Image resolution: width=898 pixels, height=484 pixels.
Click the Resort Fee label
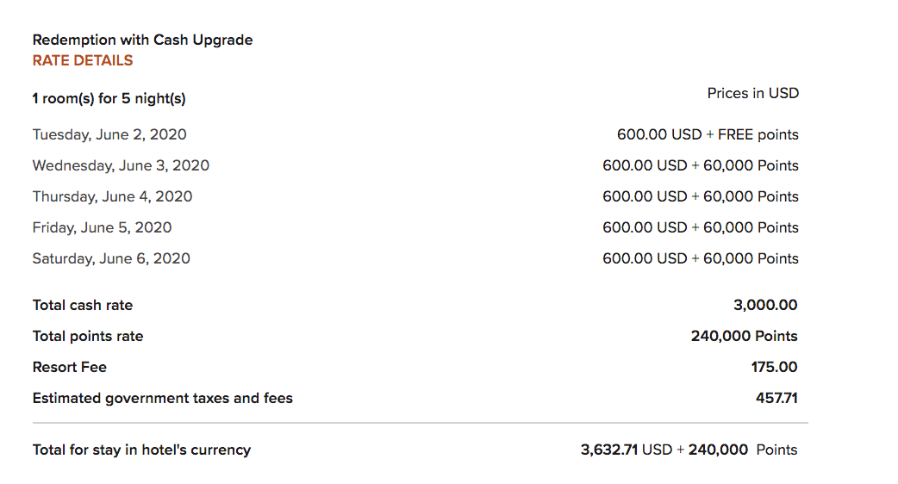point(69,367)
